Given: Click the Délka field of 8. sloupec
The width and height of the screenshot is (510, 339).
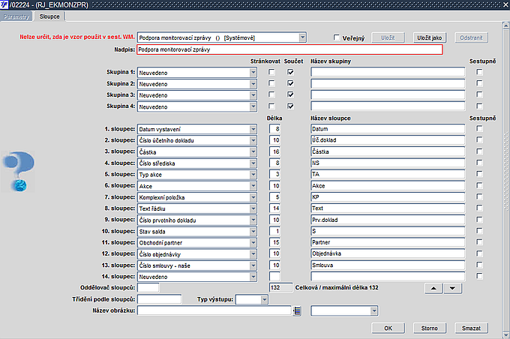Looking at the screenshot, I should (274, 208).
